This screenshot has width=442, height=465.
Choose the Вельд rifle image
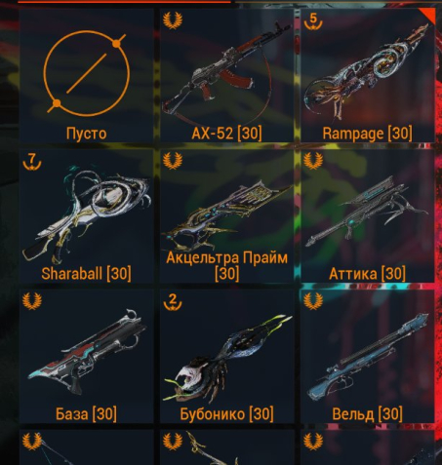(x=368, y=356)
